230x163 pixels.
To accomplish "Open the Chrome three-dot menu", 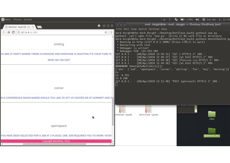I will 111,32.
